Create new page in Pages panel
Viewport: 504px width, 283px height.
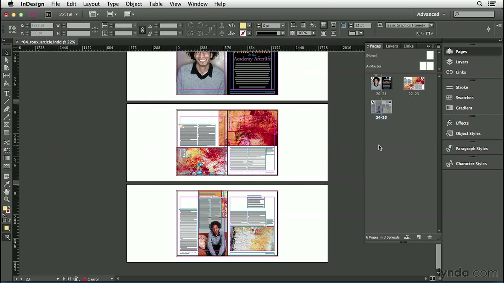[419, 237]
